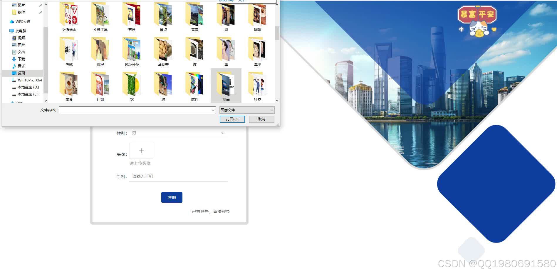Click the 打开(O) button
The width and height of the screenshot is (557, 273).
coord(232,119)
